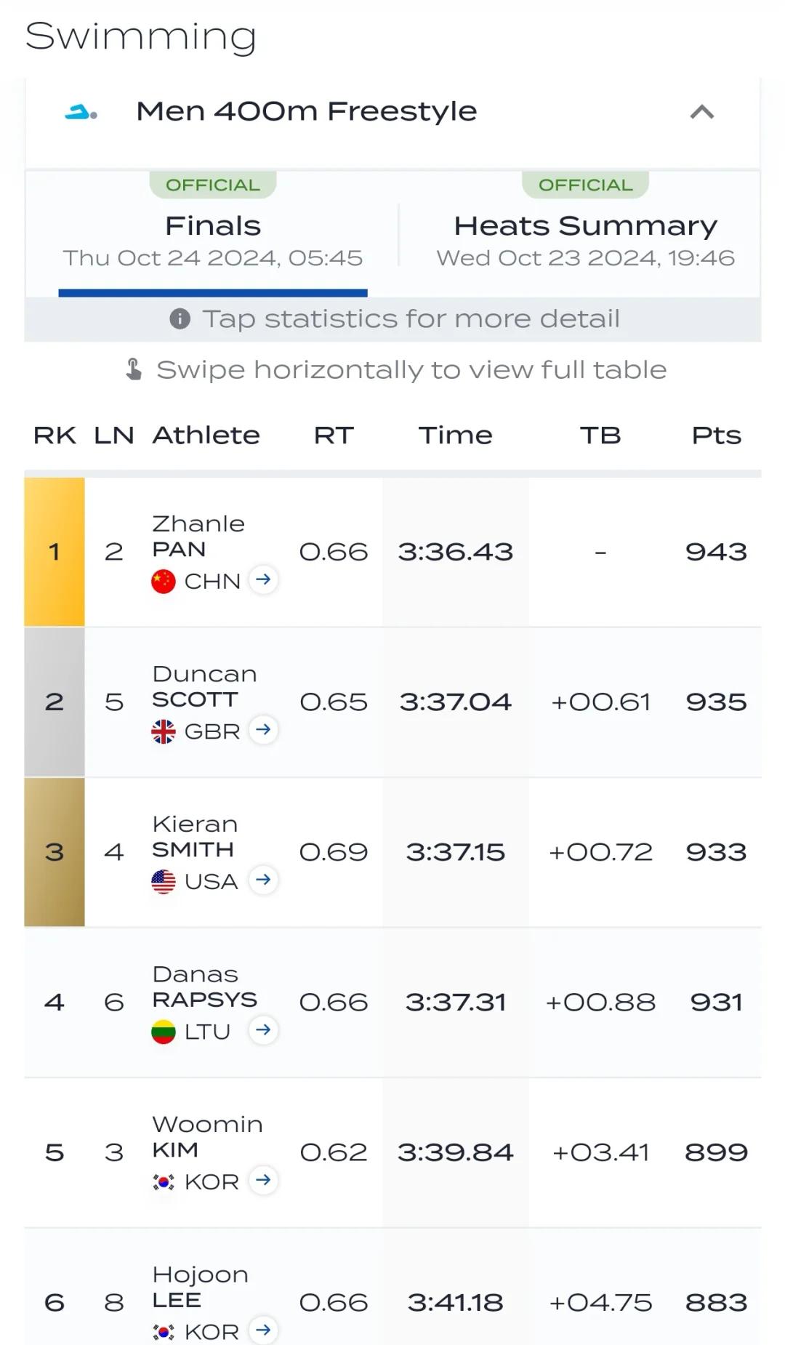Open Duncan Scott's profile arrow icon
785x1345 pixels.
(263, 729)
